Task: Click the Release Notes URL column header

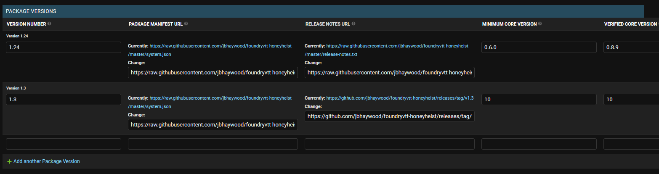Action: click(x=328, y=24)
